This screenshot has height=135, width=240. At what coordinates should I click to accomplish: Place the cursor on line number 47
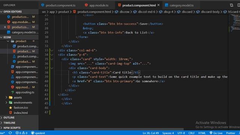tap(46, 112)
